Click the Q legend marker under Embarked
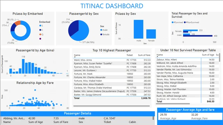 pos(40,34)
